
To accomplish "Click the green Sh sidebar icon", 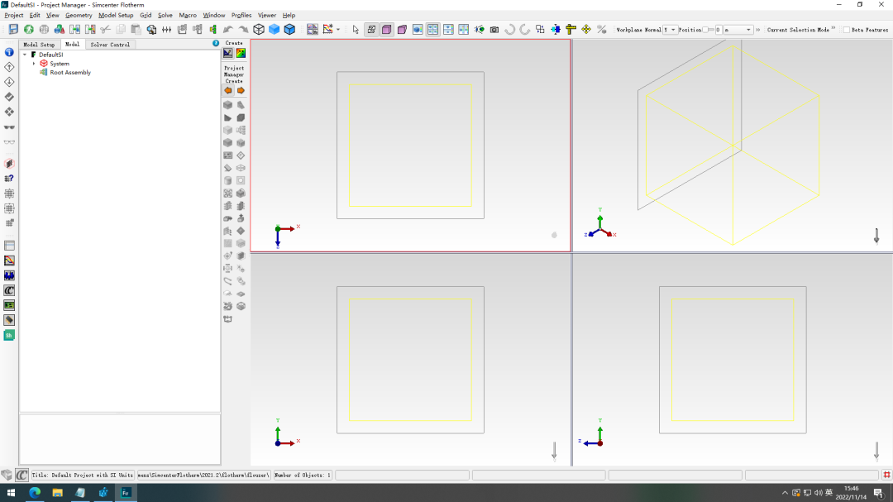I will (9, 335).
